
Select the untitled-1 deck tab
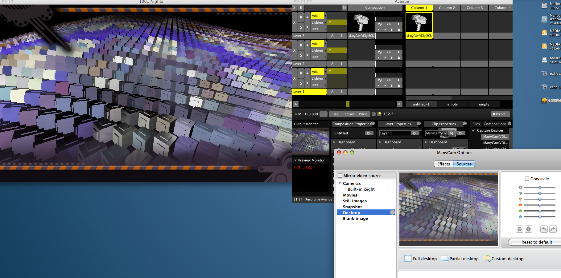point(421,104)
